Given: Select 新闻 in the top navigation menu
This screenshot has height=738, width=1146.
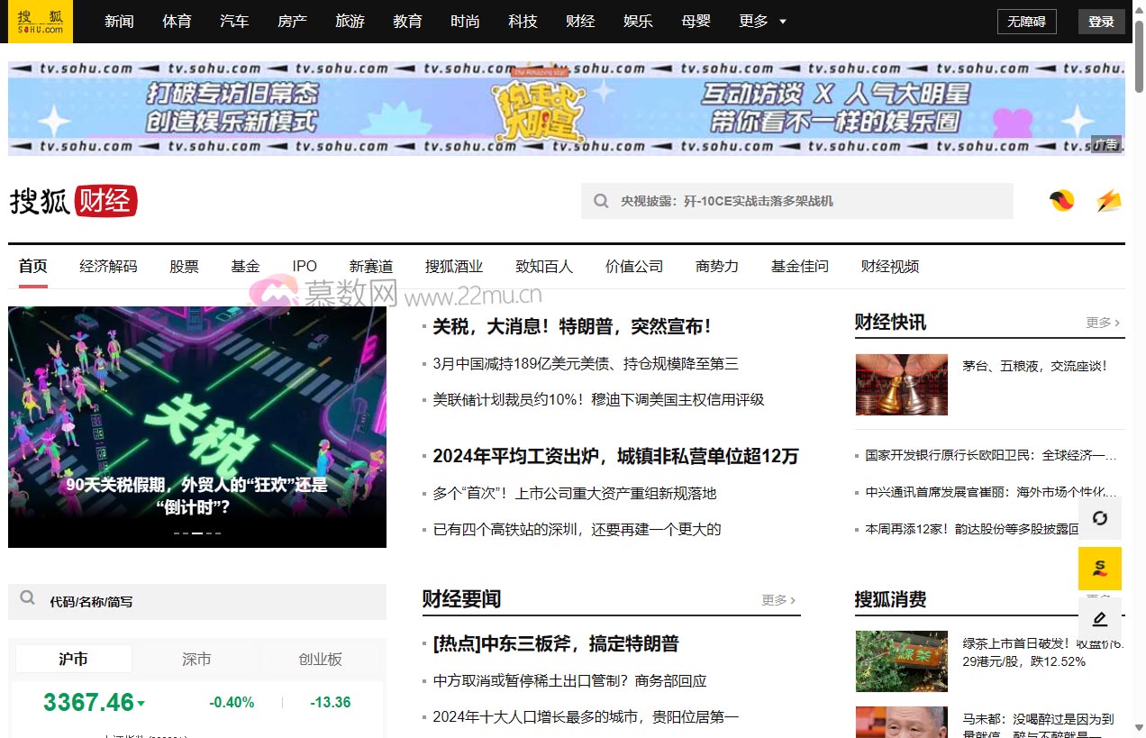Looking at the screenshot, I should [x=119, y=21].
